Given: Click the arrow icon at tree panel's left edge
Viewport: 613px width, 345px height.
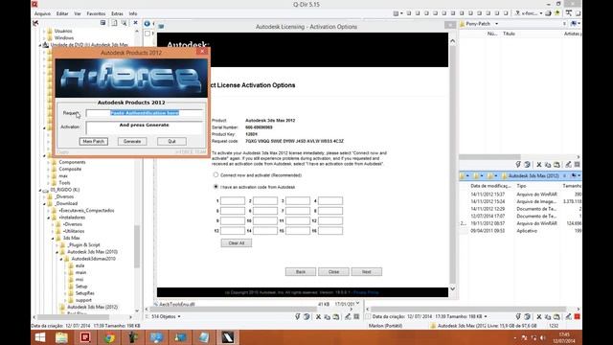Looking at the screenshot, I should tap(36, 23).
